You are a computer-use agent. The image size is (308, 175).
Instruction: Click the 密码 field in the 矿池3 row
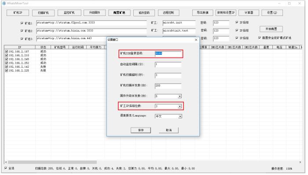click(x=221, y=38)
